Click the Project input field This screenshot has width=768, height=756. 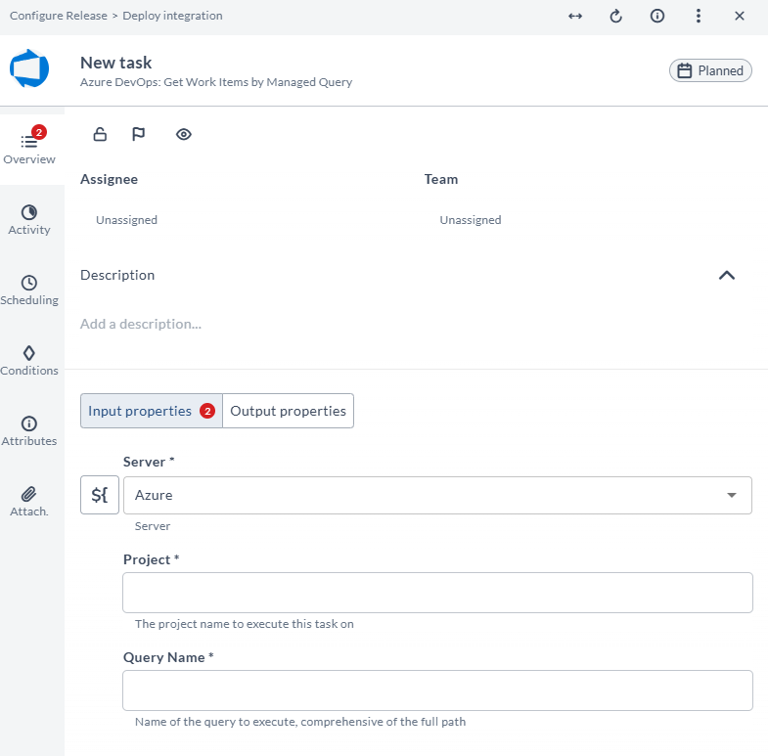coord(437,593)
